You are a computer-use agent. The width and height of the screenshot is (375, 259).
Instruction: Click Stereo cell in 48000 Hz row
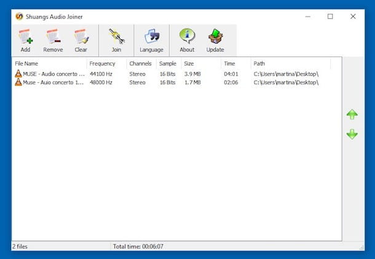pos(138,82)
